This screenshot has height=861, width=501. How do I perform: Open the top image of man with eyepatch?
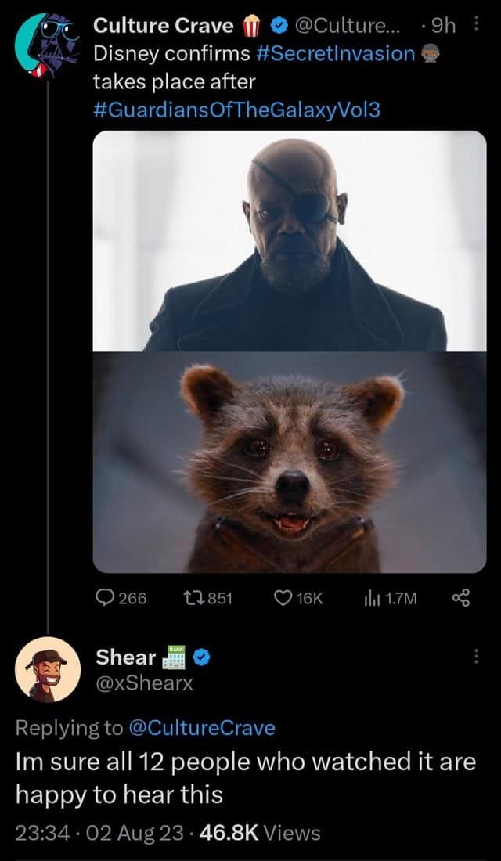[290, 241]
